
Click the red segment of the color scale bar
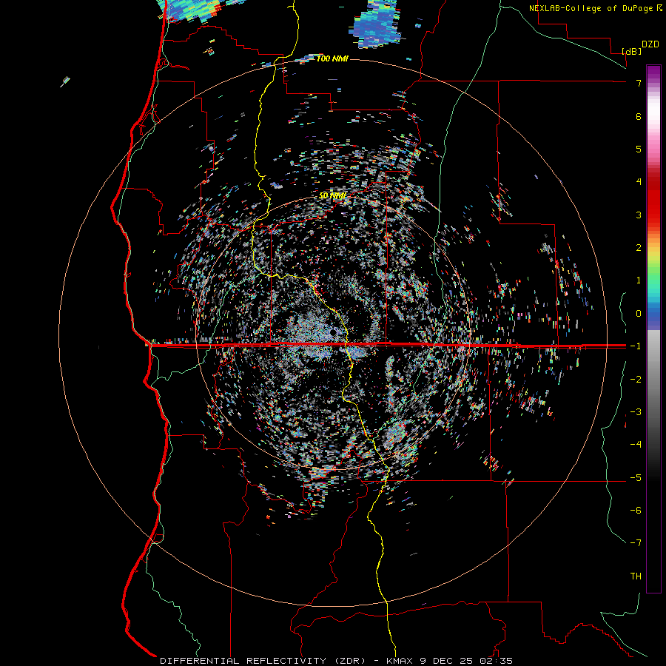tap(653, 200)
